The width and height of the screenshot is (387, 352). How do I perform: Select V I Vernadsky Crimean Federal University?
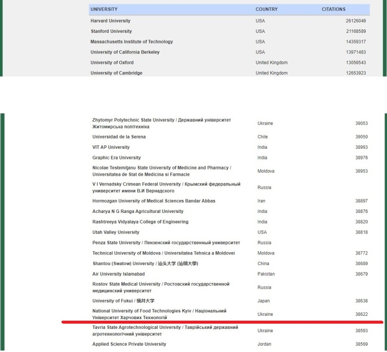pos(166,187)
